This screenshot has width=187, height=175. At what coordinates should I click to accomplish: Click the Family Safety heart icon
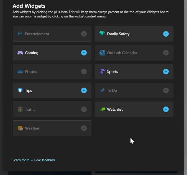pyautogui.click(x=102, y=34)
